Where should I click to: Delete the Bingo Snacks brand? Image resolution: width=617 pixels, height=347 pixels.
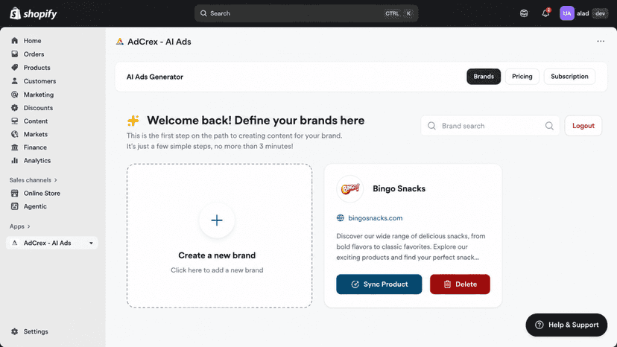click(x=460, y=284)
